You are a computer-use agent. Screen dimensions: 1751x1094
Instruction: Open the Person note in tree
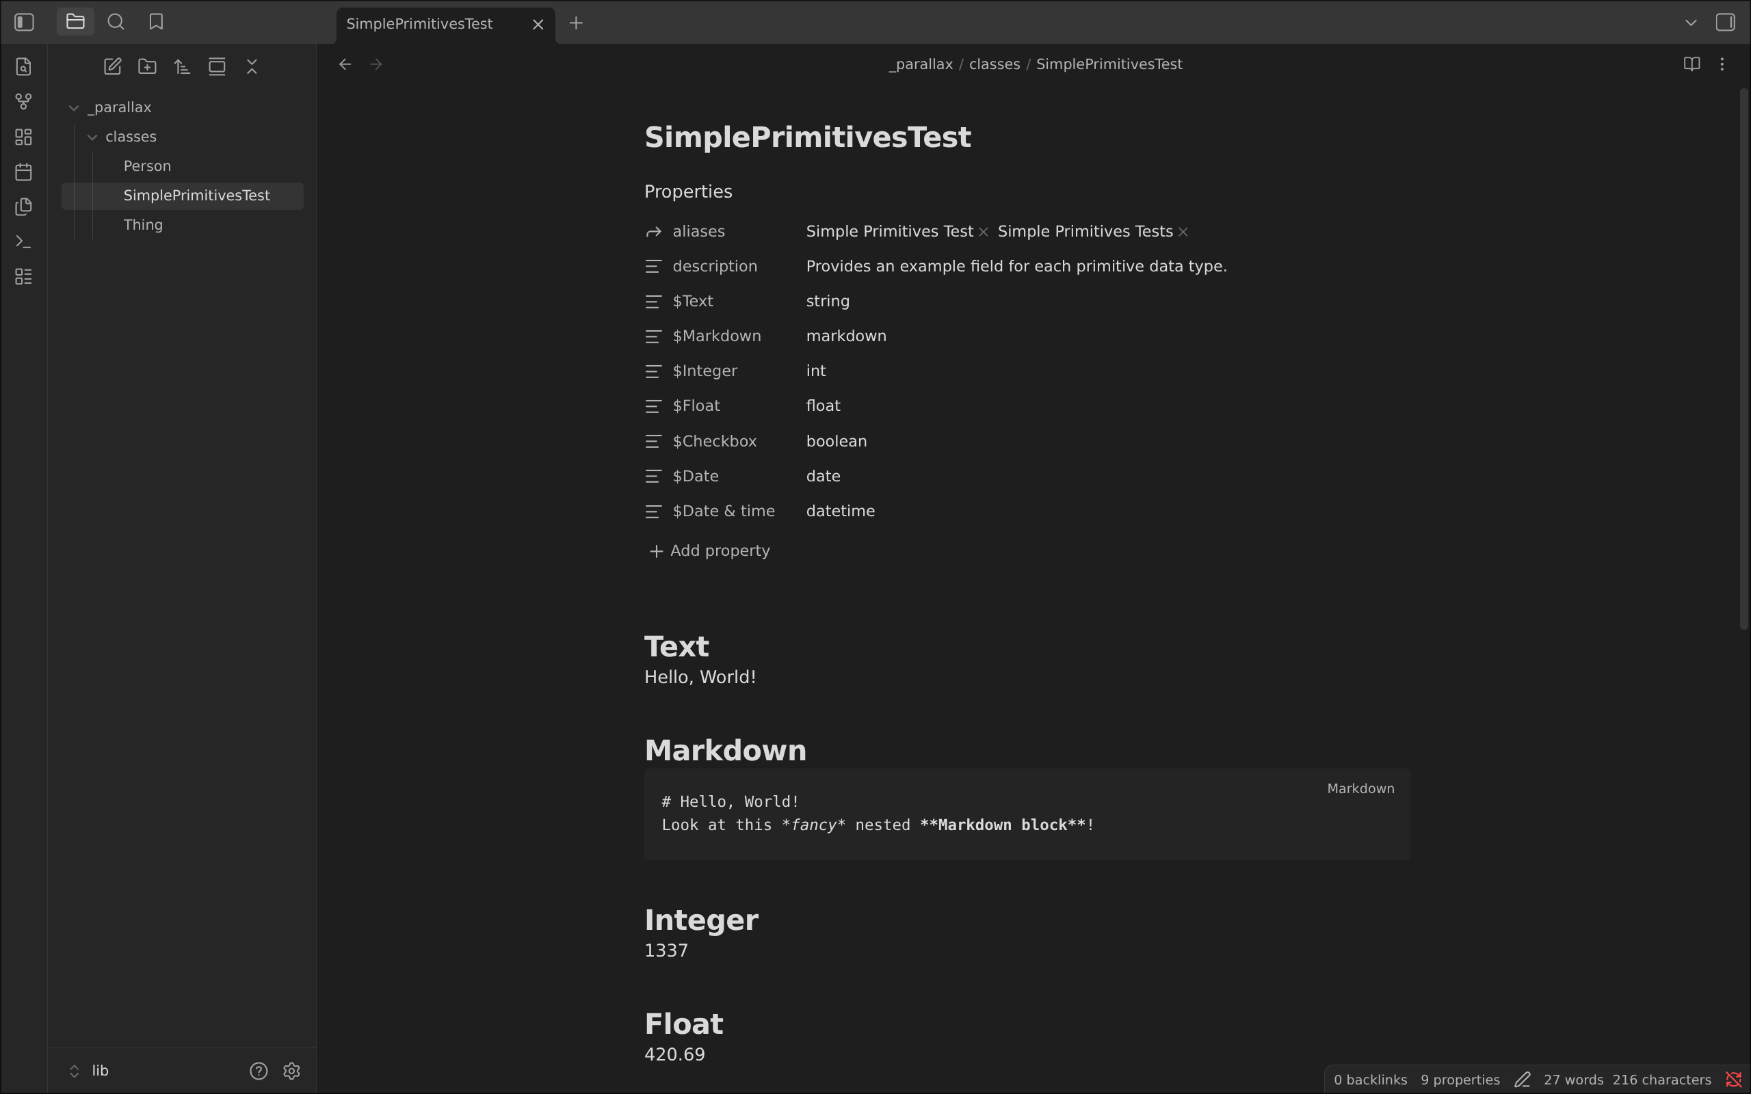click(147, 166)
